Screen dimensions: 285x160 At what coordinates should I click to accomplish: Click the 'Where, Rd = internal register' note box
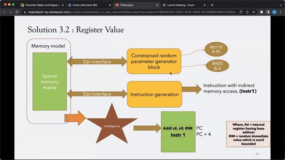tap(248, 134)
